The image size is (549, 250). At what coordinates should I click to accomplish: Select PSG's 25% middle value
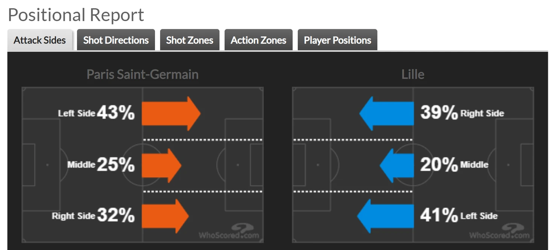(116, 164)
